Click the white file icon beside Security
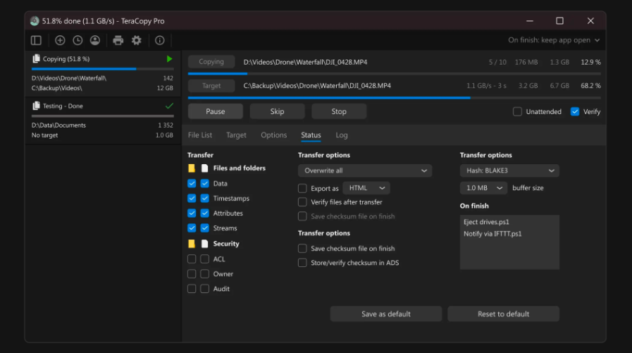 205,243
